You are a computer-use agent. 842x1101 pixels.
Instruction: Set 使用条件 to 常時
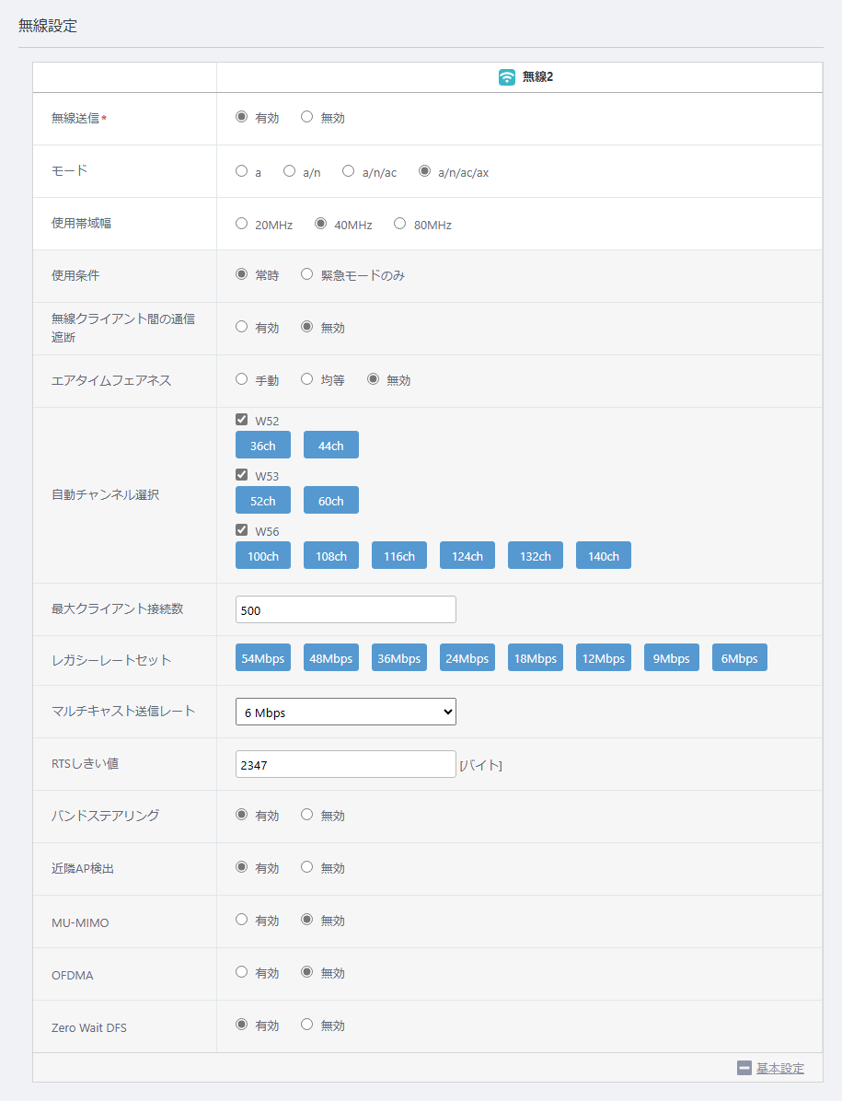(241, 273)
